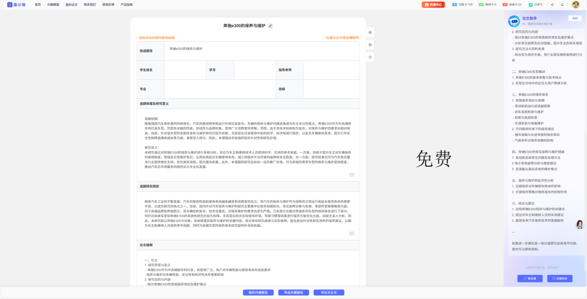
Task: Click the share icon in the header
Action: point(552,5)
